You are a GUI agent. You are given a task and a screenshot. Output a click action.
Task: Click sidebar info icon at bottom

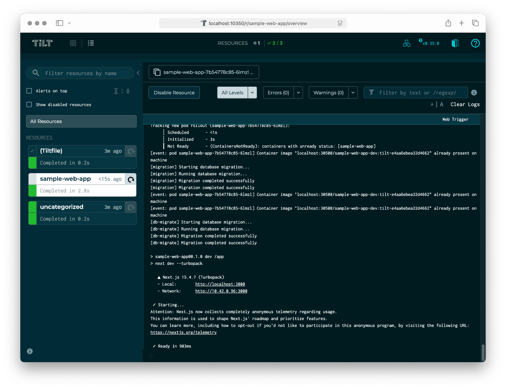[30, 351]
